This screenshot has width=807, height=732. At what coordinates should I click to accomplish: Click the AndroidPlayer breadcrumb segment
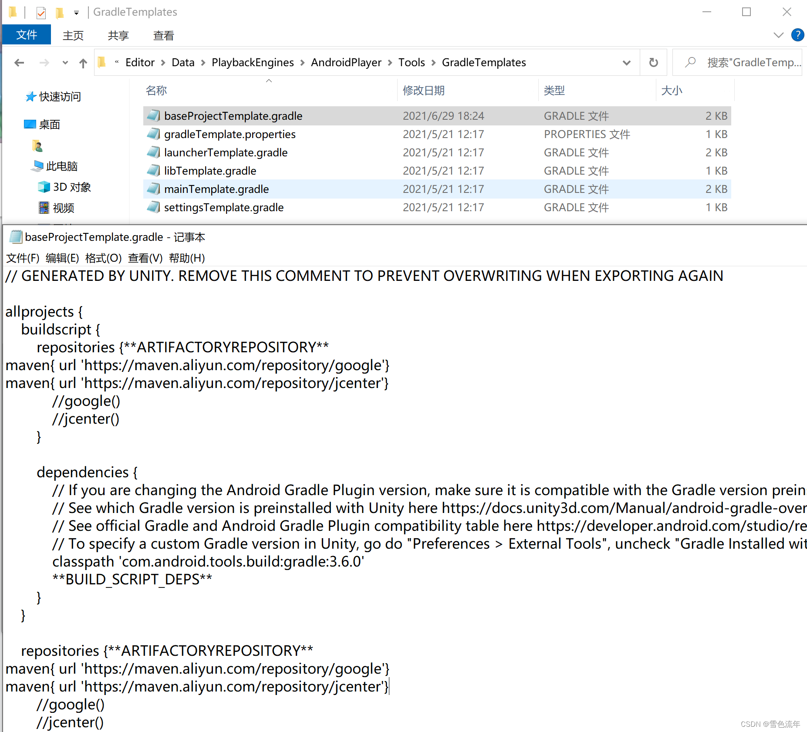pos(346,63)
